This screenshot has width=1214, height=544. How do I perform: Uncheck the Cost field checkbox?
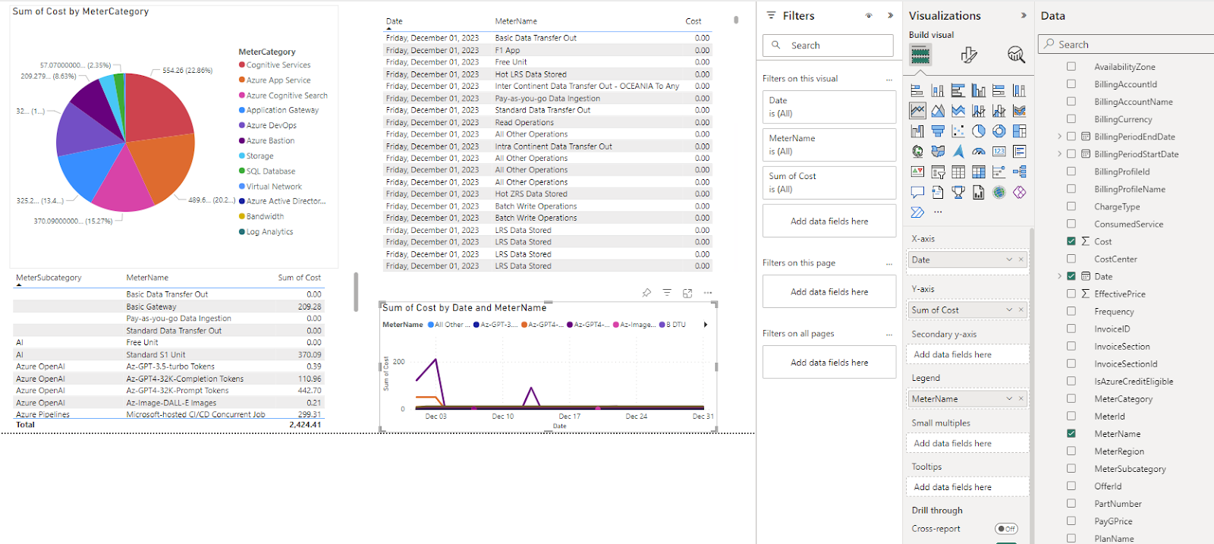click(1071, 241)
